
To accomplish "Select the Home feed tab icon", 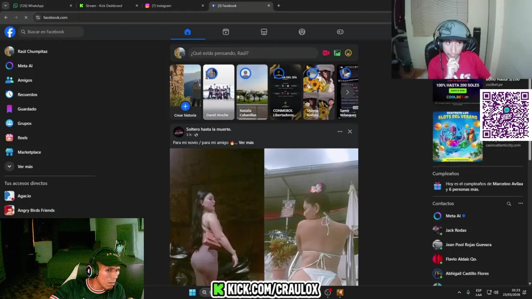I will point(187,32).
